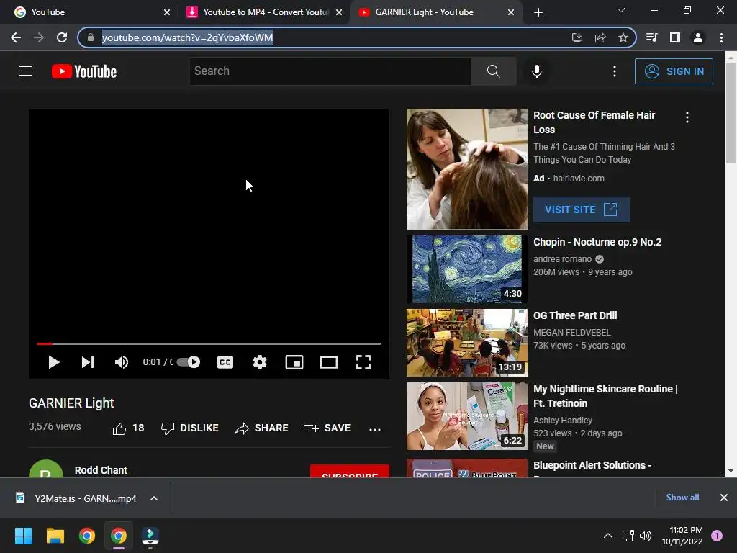Image resolution: width=737 pixels, height=553 pixels.
Task: Start voice search with microphone icon
Action: (536, 71)
